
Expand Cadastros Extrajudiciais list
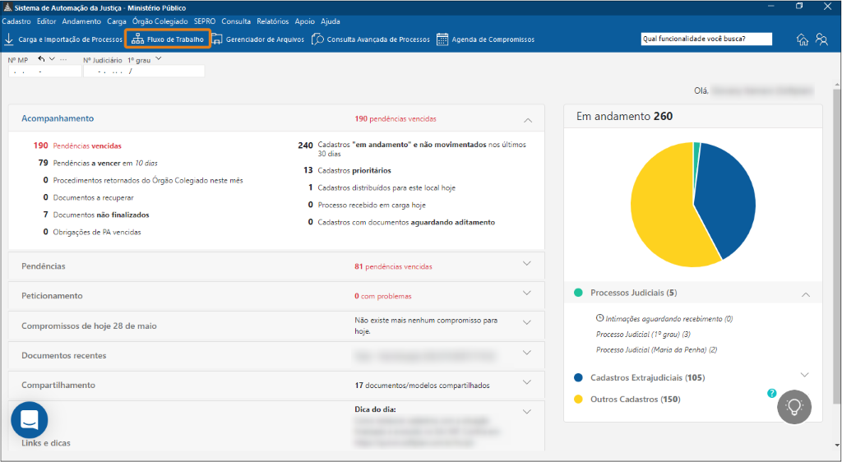(804, 375)
